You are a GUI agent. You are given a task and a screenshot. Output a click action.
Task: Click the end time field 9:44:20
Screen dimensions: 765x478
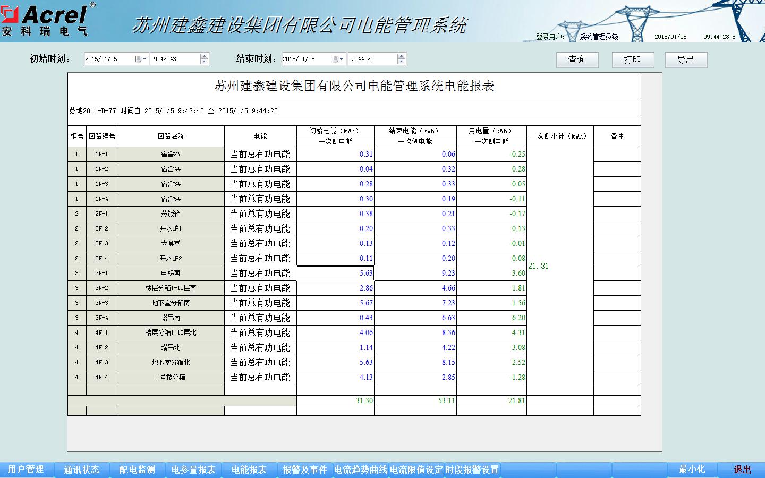pyautogui.click(x=372, y=59)
